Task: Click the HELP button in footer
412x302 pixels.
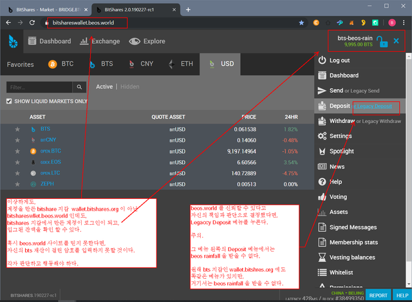Action: tap(402, 296)
